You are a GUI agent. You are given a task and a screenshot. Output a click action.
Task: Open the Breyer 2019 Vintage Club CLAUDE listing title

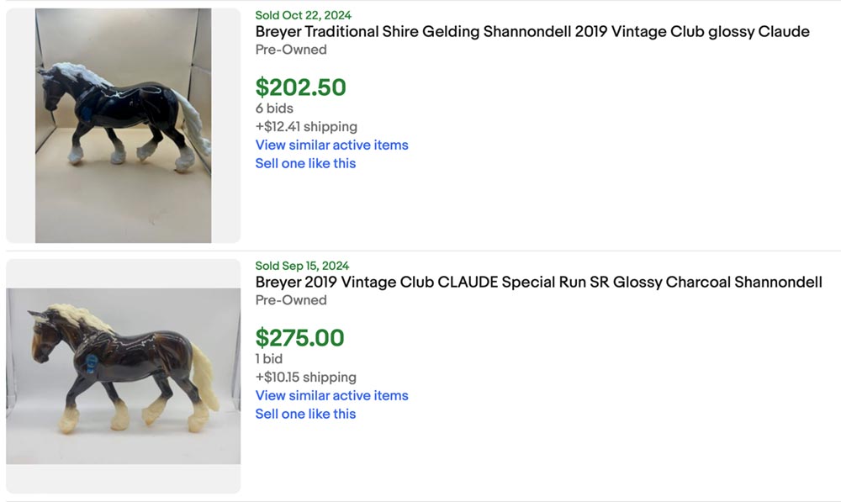pos(538,283)
